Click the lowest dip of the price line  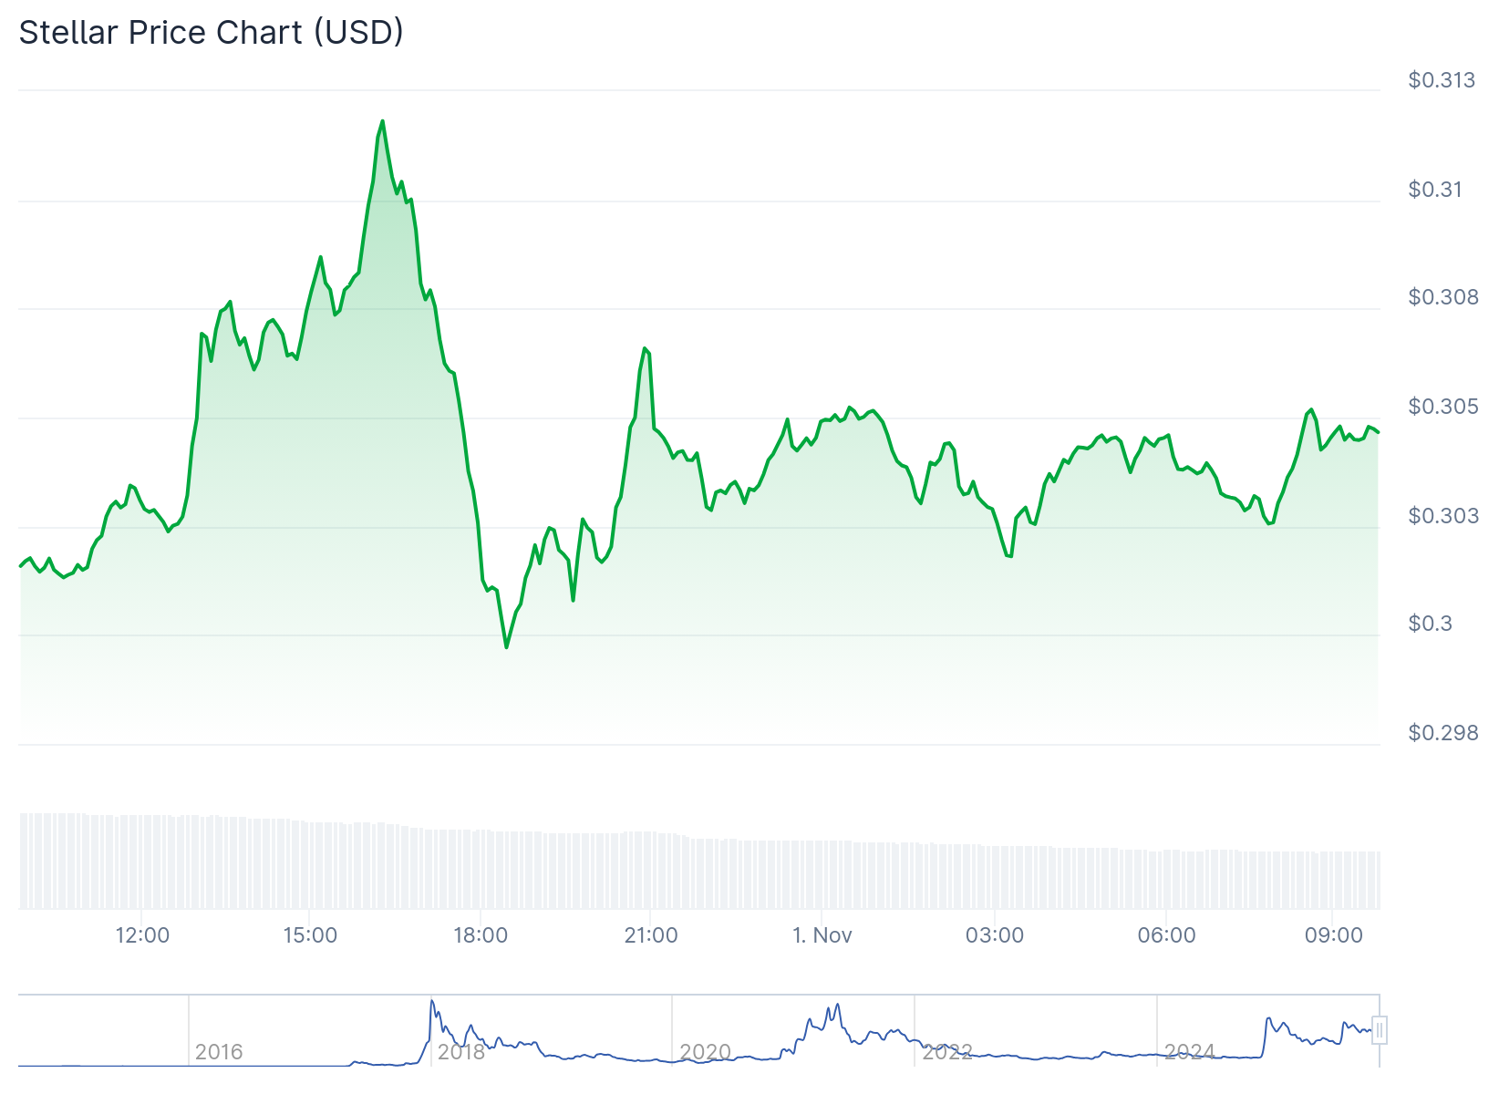(x=507, y=646)
